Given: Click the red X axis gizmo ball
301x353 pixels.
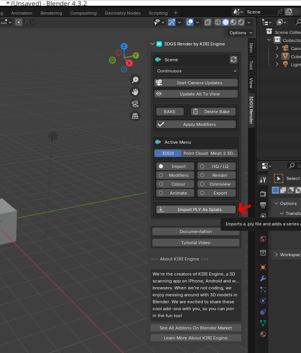Looking at the screenshot, I should click(x=129, y=63).
